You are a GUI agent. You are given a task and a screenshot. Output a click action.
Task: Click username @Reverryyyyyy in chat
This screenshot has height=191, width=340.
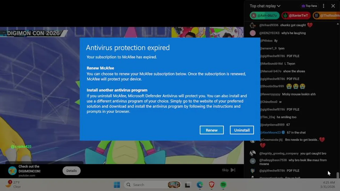click(x=270, y=94)
